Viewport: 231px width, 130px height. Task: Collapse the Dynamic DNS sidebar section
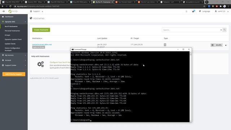pyautogui.click(x=14, y=22)
